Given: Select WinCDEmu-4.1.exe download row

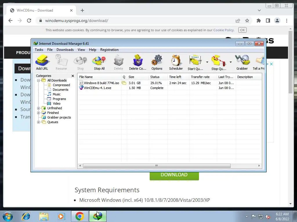Looking at the screenshot, I should [169, 88].
